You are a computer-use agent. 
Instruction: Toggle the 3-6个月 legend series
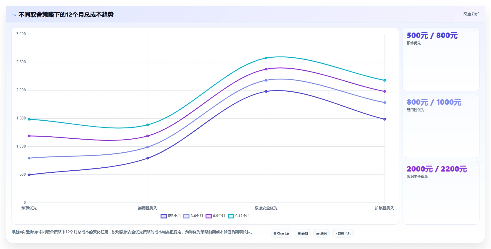[193, 216]
